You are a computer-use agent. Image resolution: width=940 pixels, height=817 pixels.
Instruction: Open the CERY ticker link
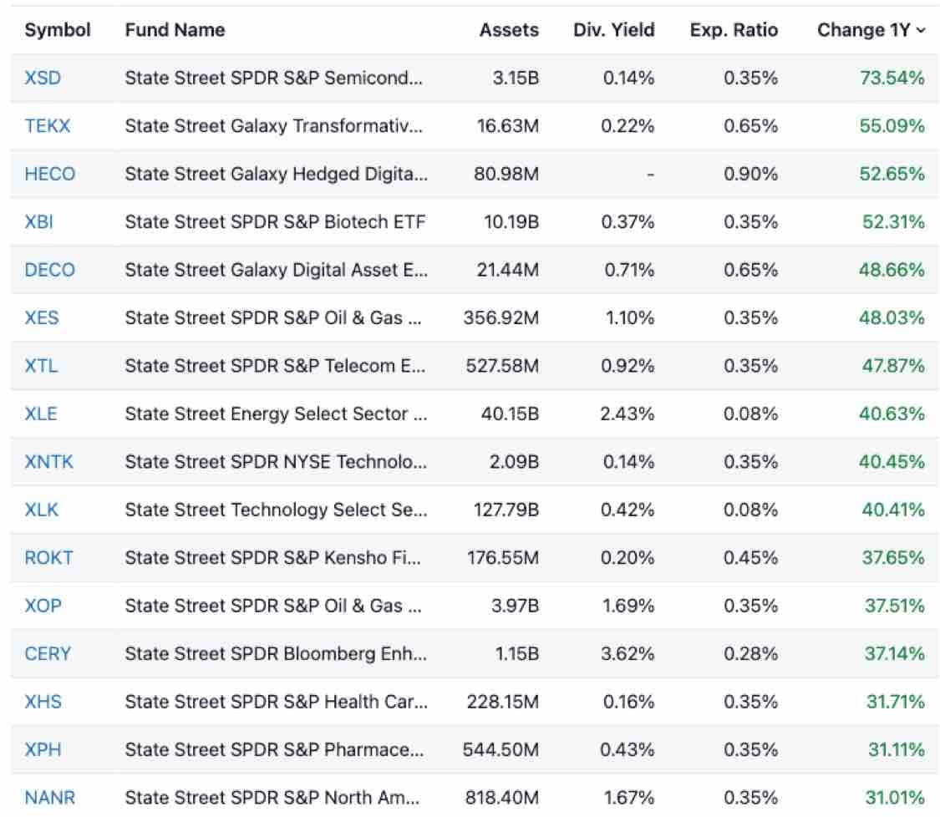[x=48, y=653]
